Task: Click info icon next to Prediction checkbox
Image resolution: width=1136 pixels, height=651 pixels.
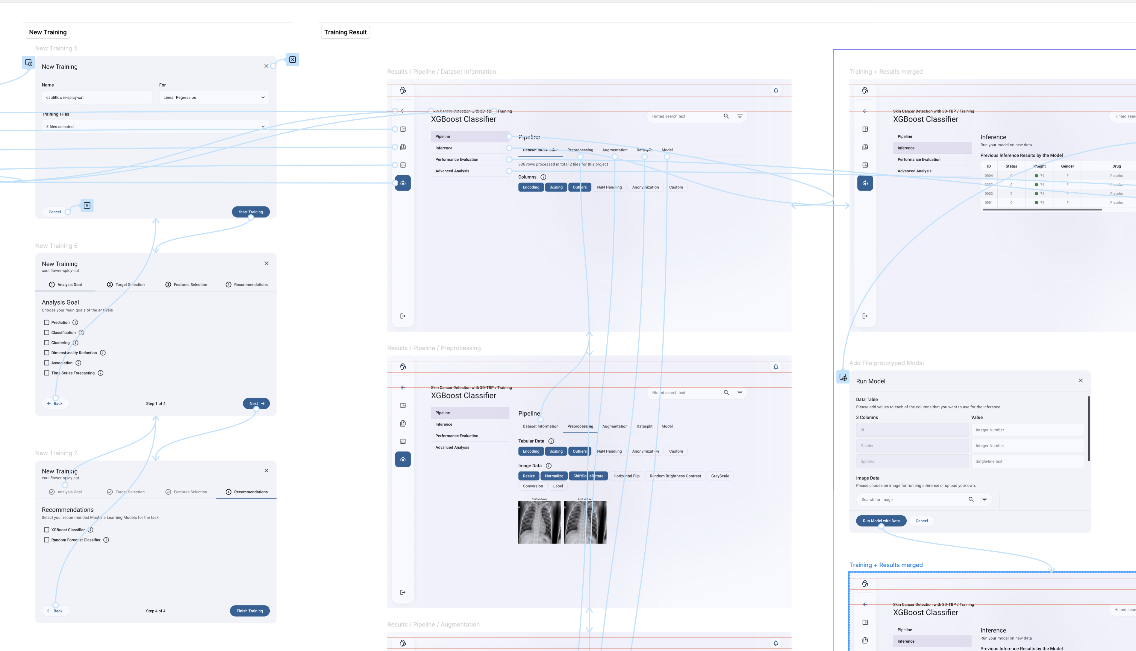Action: [75, 323]
